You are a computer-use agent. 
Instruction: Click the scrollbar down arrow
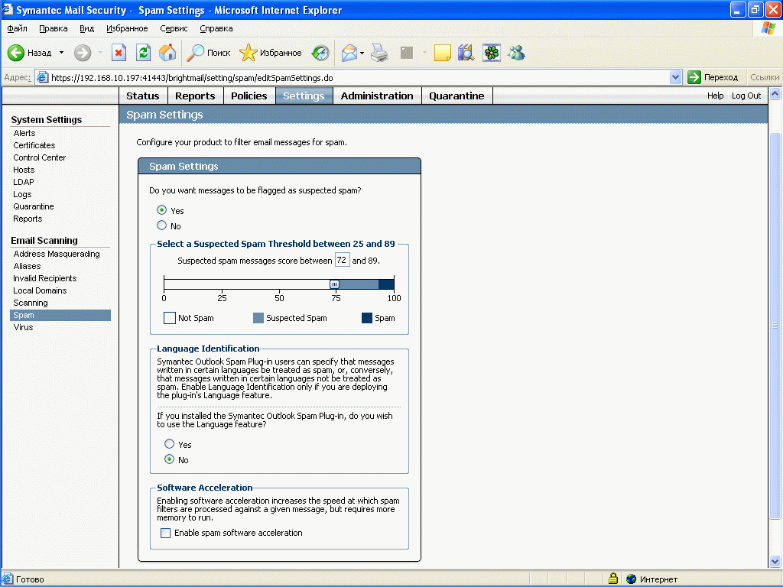click(775, 561)
